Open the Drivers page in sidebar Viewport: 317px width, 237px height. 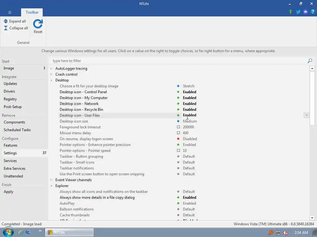pyautogui.click(x=24, y=91)
